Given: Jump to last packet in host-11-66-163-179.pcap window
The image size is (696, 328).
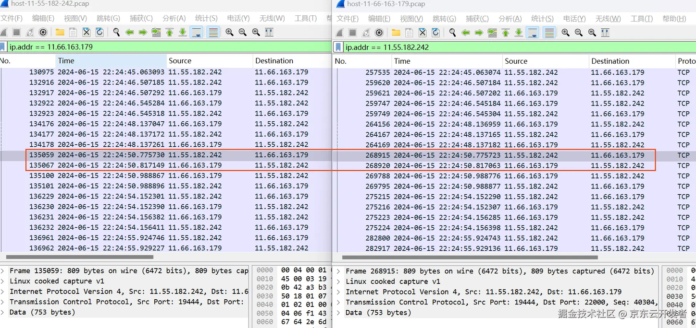Looking at the screenshot, I should [x=519, y=32].
